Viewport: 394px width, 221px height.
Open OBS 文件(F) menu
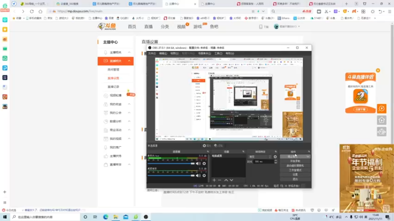click(152, 54)
